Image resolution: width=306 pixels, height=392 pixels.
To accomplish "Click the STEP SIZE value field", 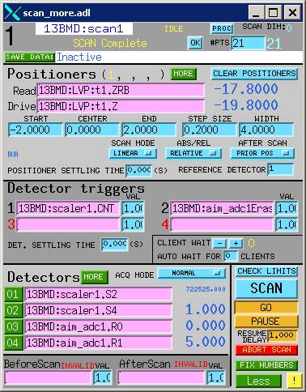I will [x=210, y=130].
